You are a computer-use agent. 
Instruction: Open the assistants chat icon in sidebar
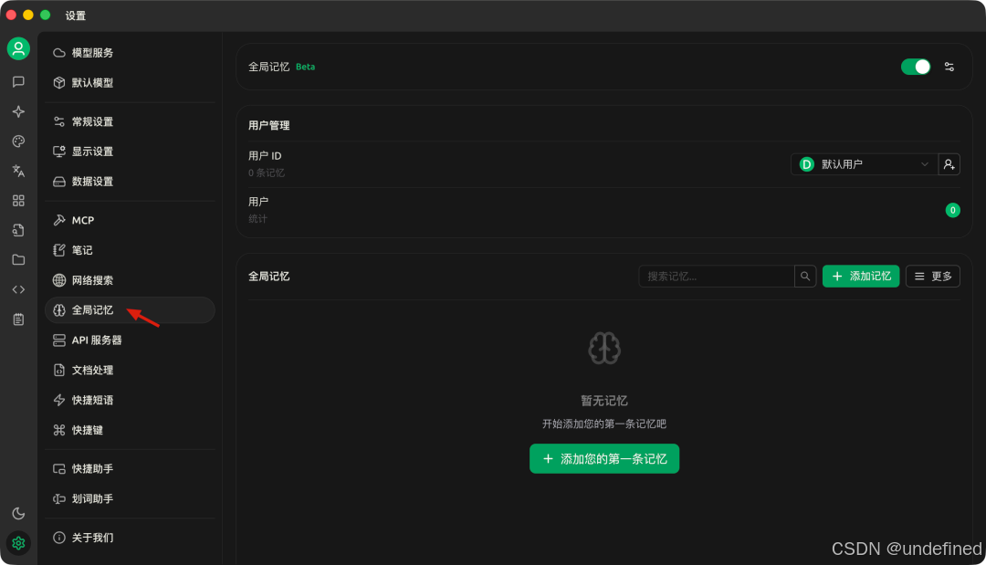coord(18,82)
